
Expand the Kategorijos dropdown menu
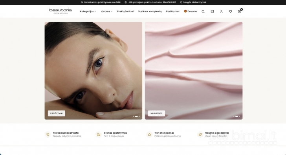[88, 11]
